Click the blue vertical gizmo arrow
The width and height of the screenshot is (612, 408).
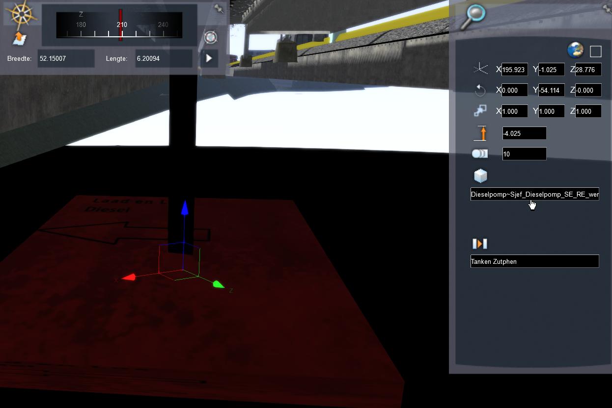(x=185, y=208)
